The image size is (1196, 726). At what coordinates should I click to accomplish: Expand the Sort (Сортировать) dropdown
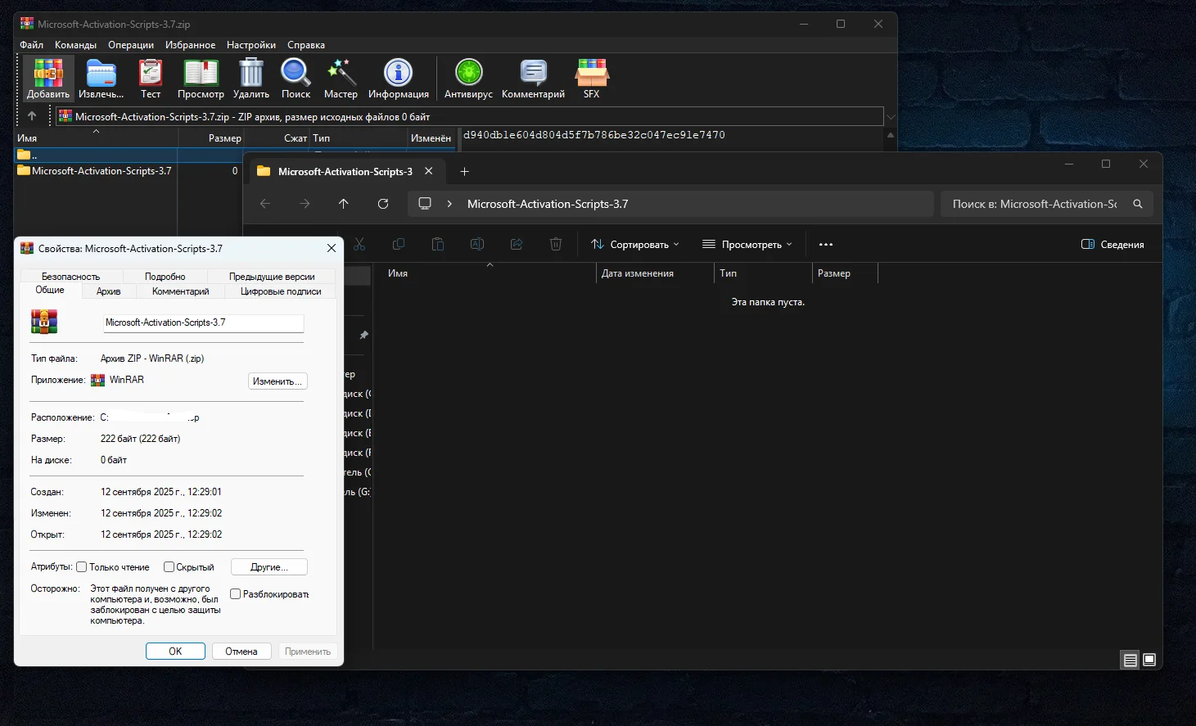(635, 245)
